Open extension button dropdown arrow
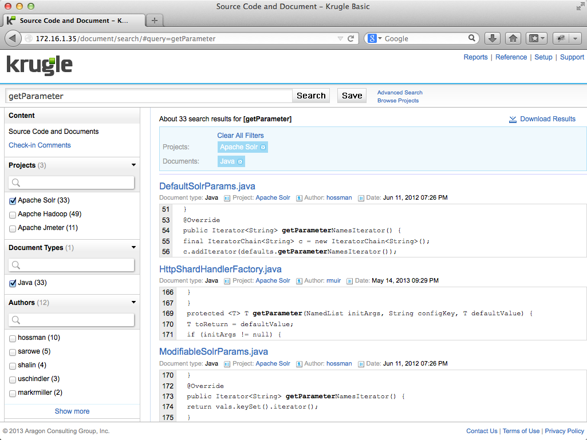Screen dimensions: 587x440 pos(575,38)
